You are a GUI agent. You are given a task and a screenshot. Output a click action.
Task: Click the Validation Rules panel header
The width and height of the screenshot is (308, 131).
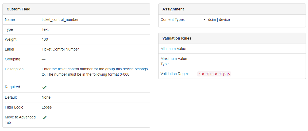click(x=177, y=38)
